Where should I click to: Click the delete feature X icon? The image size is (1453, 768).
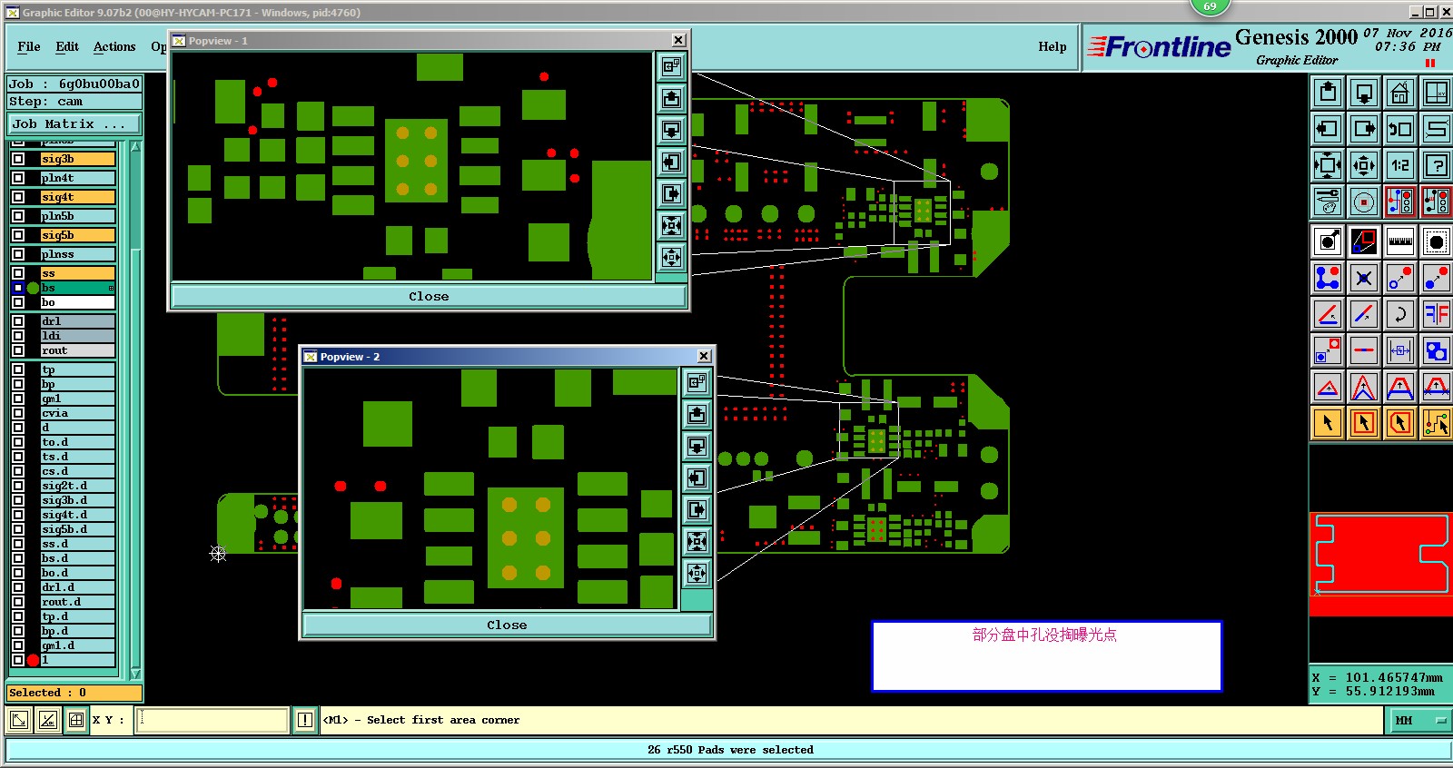point(1364,278)
